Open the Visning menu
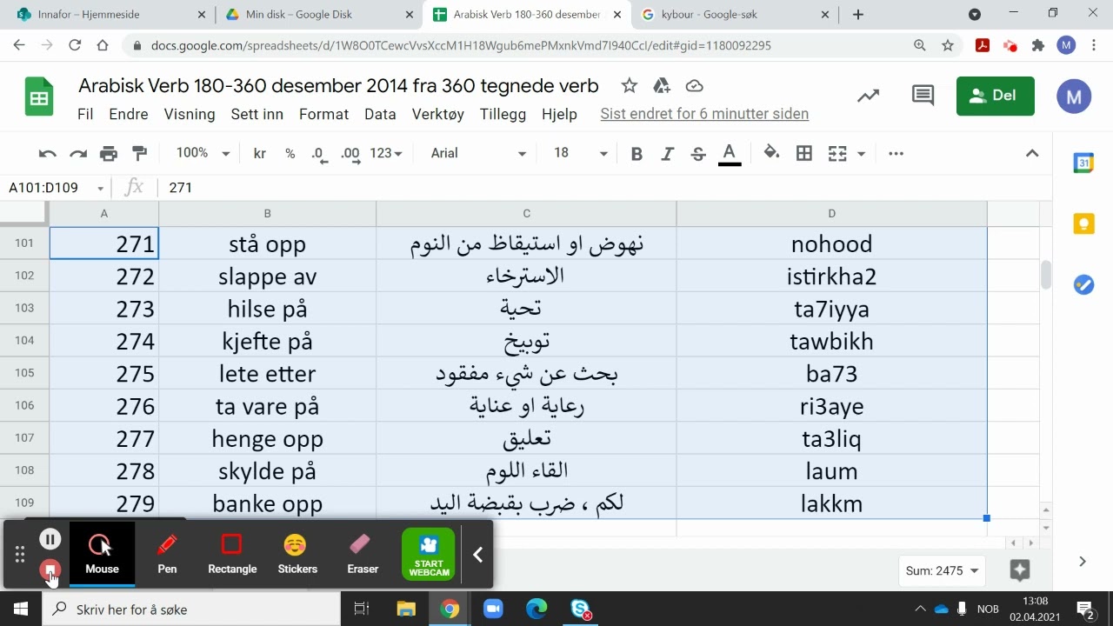1113x626 pixels. [x=190, y=114]
